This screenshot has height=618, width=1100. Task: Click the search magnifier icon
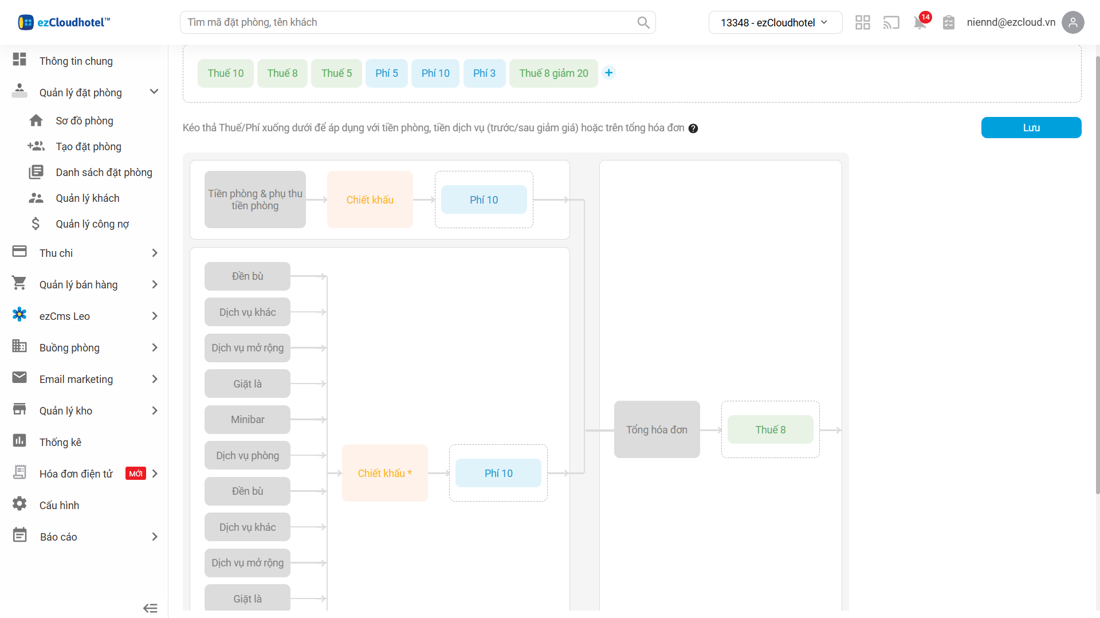click(643, 22)
